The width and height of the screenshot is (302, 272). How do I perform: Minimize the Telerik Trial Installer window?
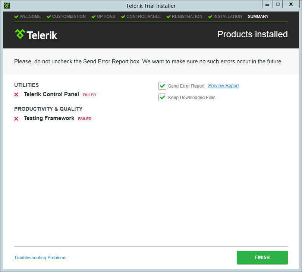[267, 4]
